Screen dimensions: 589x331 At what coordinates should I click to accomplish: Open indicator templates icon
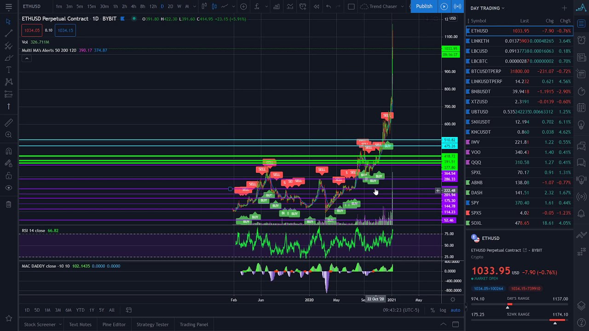point(290,6)
